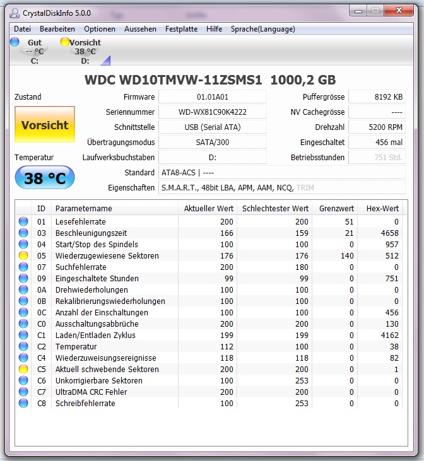
Task: Click the blue icon for Anzahl der Einschaltungen
Action: click(x=23, y=312)
